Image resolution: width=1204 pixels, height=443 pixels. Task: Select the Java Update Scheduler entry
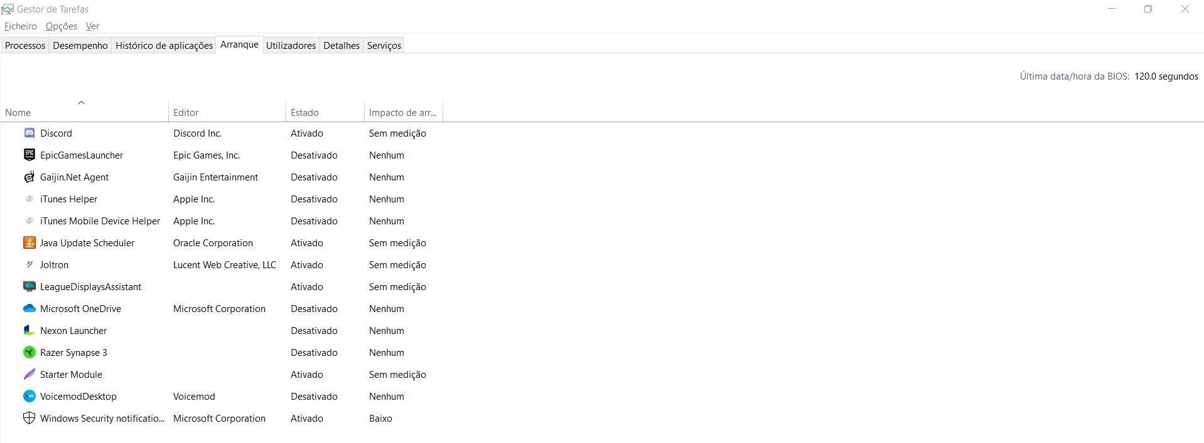click(x=87, y=242)
